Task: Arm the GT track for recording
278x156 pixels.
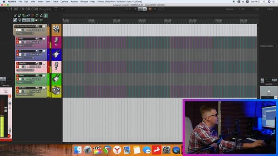Action: pos(17,51)
